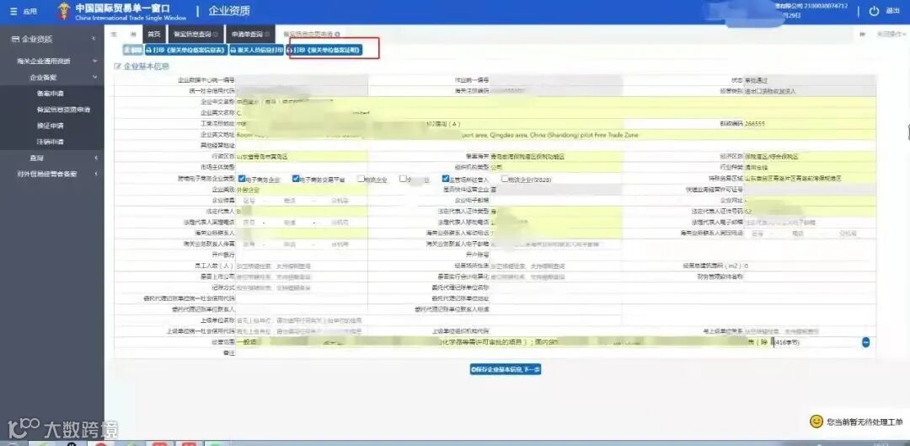Collapse the 企业资质 sidebar section
910x446 pixels.
[94, 39]
